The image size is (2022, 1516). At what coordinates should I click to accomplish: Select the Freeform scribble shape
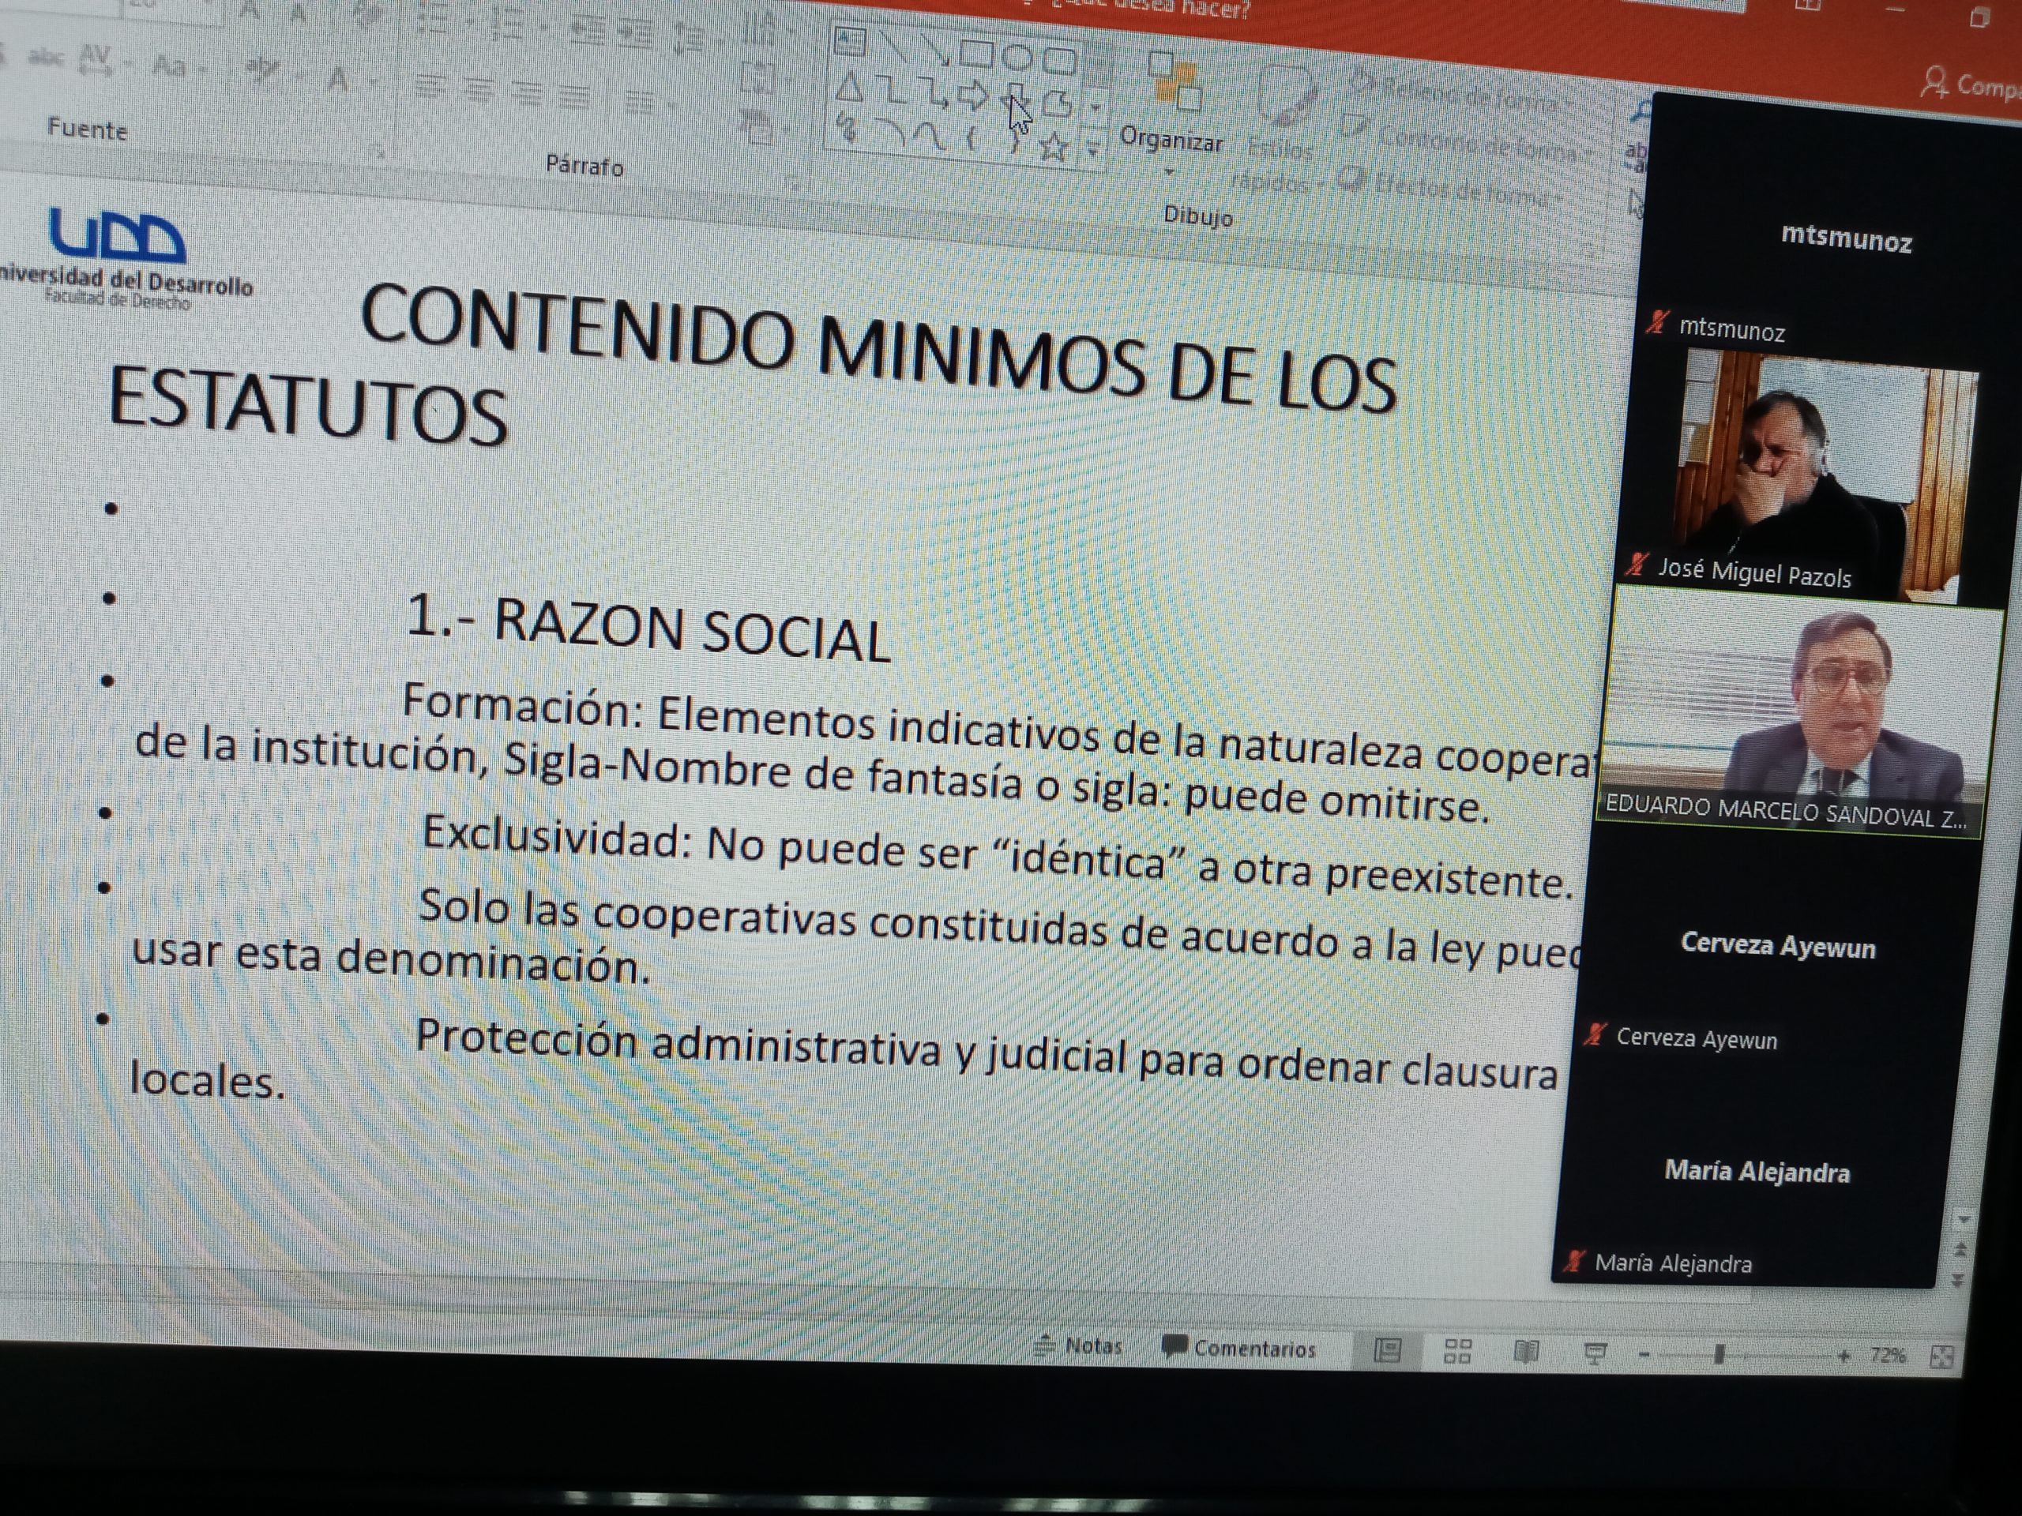(x=847, y=129)
